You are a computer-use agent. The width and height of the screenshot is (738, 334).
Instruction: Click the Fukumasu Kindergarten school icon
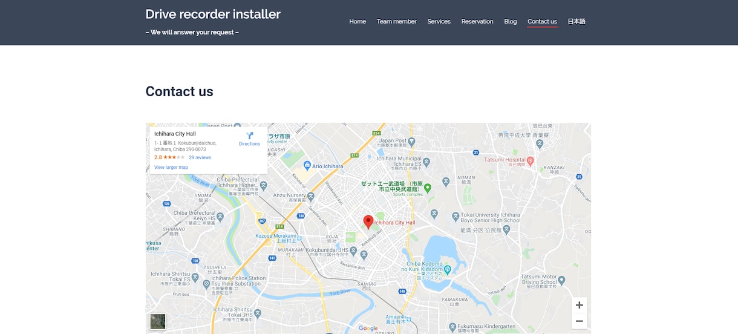(x=453, y=327)
